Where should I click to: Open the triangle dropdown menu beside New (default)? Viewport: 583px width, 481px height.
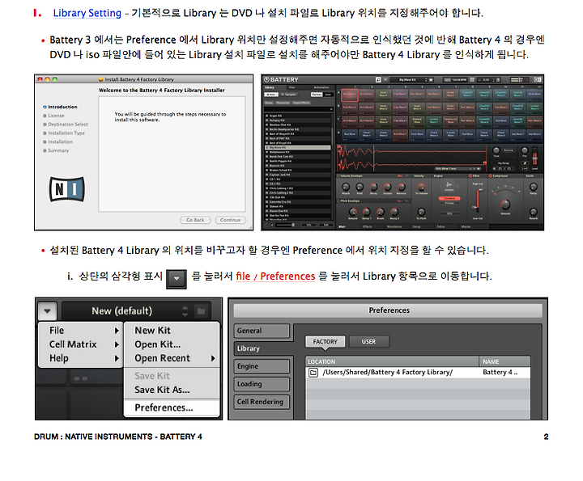click(x=47, y=311)
